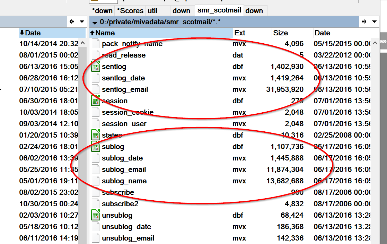387x244 pixels.
Task: Open the right panel's far-right dropdown arrow
Action: [x=374, y=22]
